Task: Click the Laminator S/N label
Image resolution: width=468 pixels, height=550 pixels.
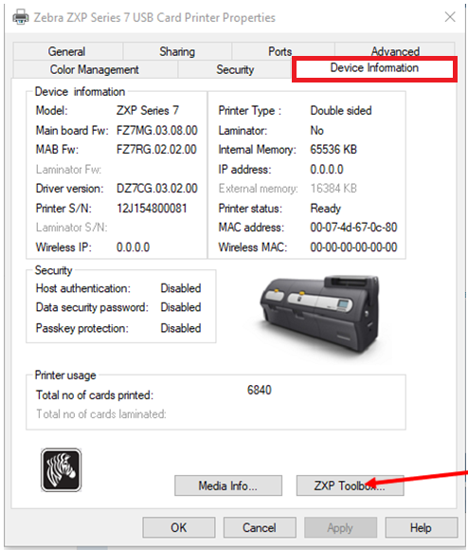Action: [x=71, y=228]
